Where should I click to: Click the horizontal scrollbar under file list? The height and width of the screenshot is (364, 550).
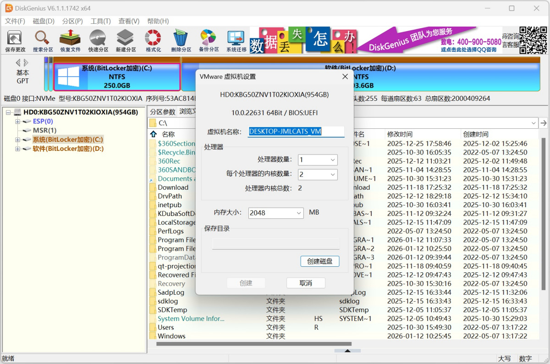click(253, 344)
